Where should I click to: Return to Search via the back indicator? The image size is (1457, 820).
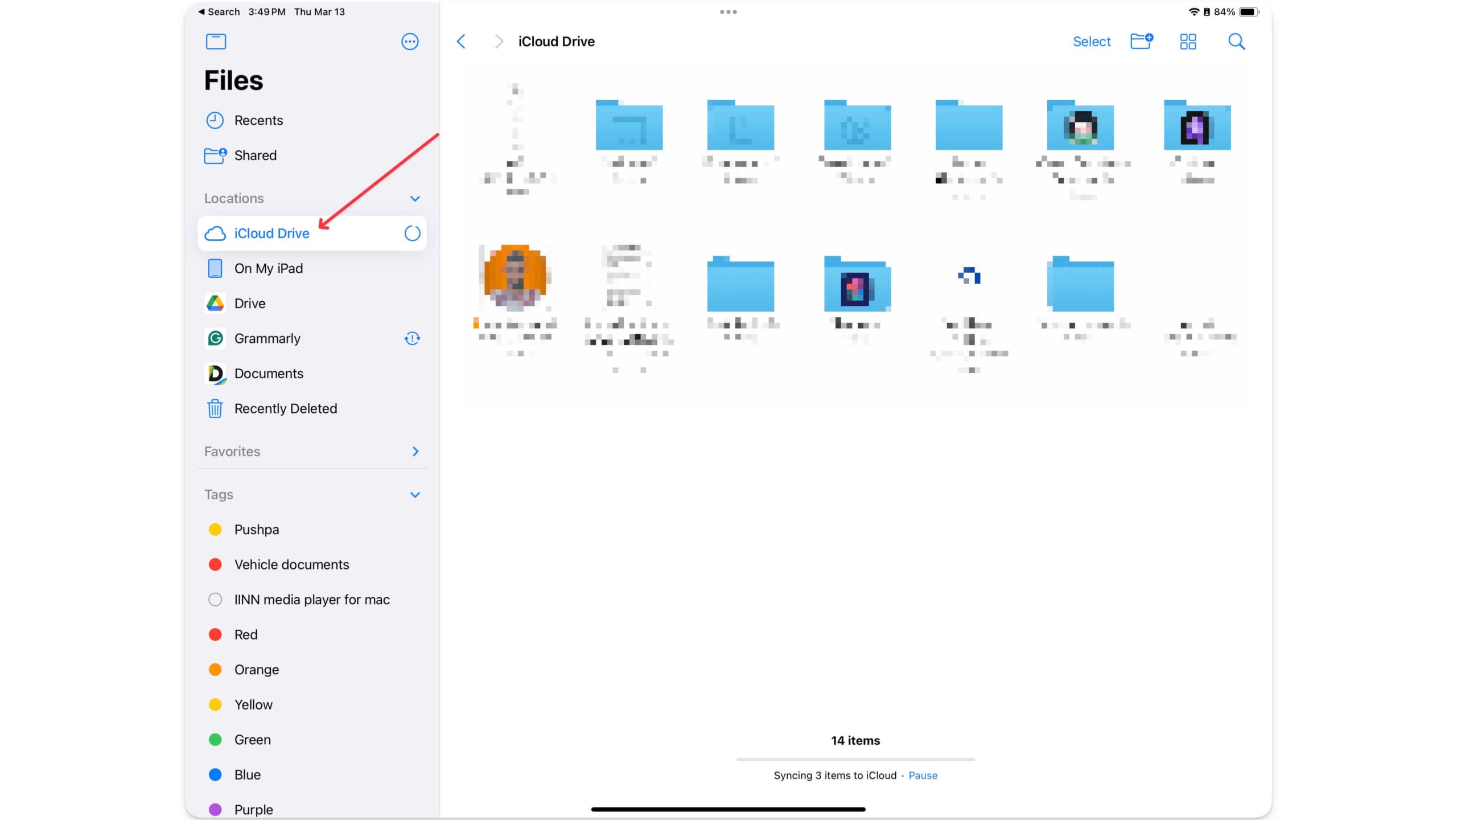[x=219, y=12]
